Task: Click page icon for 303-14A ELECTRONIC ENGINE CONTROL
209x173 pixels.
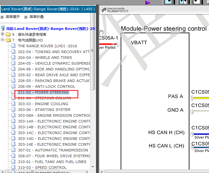Action: point(13,121)
